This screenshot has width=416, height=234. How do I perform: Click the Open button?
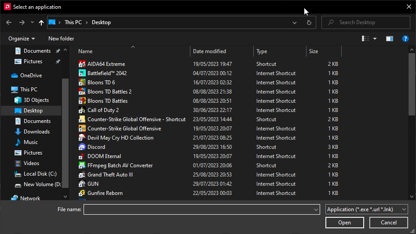click(344, 223)
